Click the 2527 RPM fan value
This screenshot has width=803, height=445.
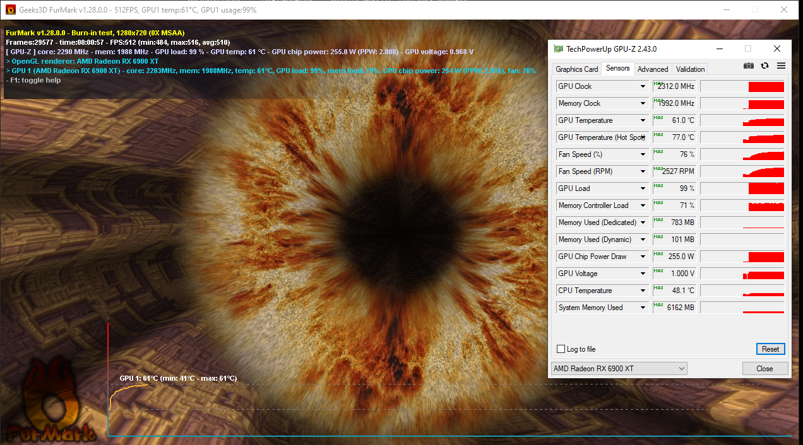click(x=675, y=171)
